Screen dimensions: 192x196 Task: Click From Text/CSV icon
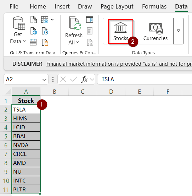(x=34, y=20)
